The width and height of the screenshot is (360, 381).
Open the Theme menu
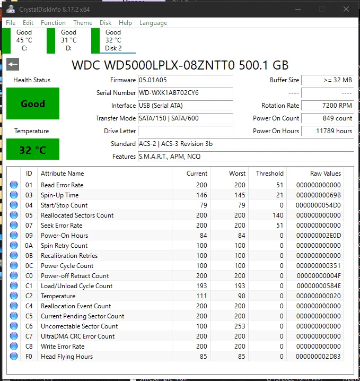click(x=83, y=23)
